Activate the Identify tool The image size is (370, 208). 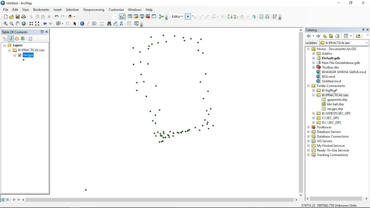click(82, 24)
